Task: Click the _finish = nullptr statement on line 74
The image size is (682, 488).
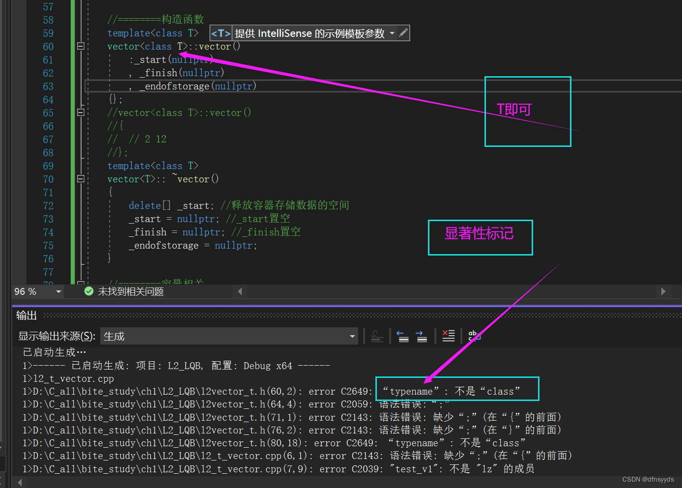Action: (177, 232)
